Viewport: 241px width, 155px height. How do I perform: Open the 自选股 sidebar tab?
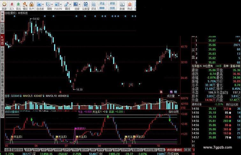[3, 67]
